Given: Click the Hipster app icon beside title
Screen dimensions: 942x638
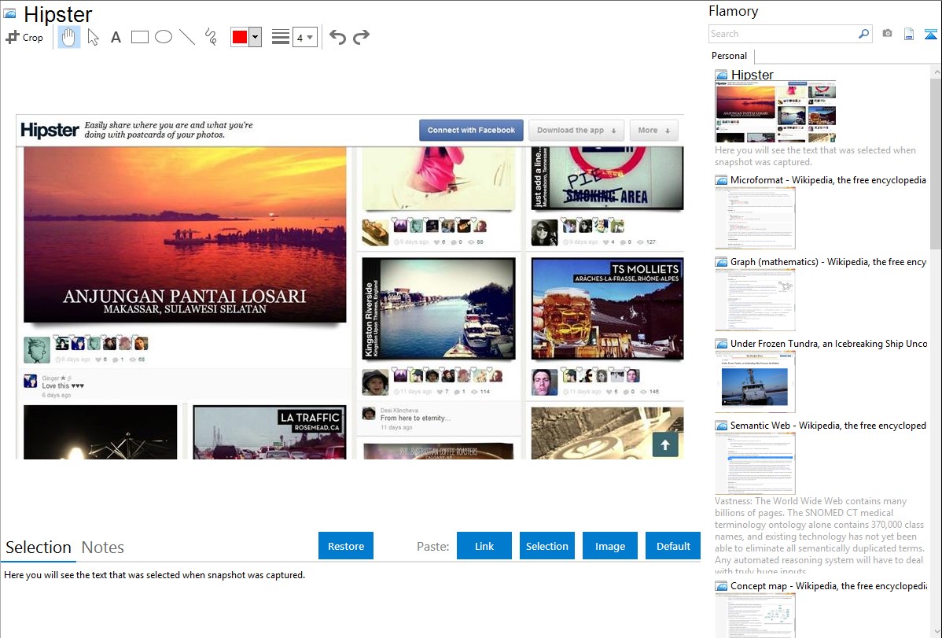Looking at the screenshot, I should tap(10, 13).
